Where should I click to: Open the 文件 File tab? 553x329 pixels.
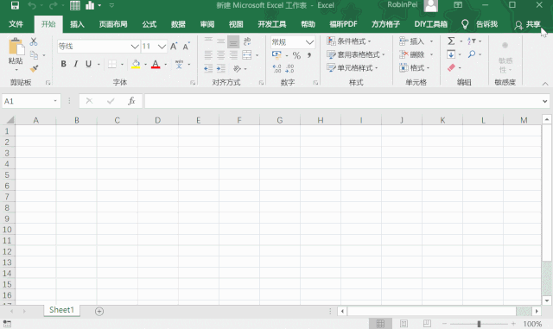pyautogui.click(x=16, y=24)
